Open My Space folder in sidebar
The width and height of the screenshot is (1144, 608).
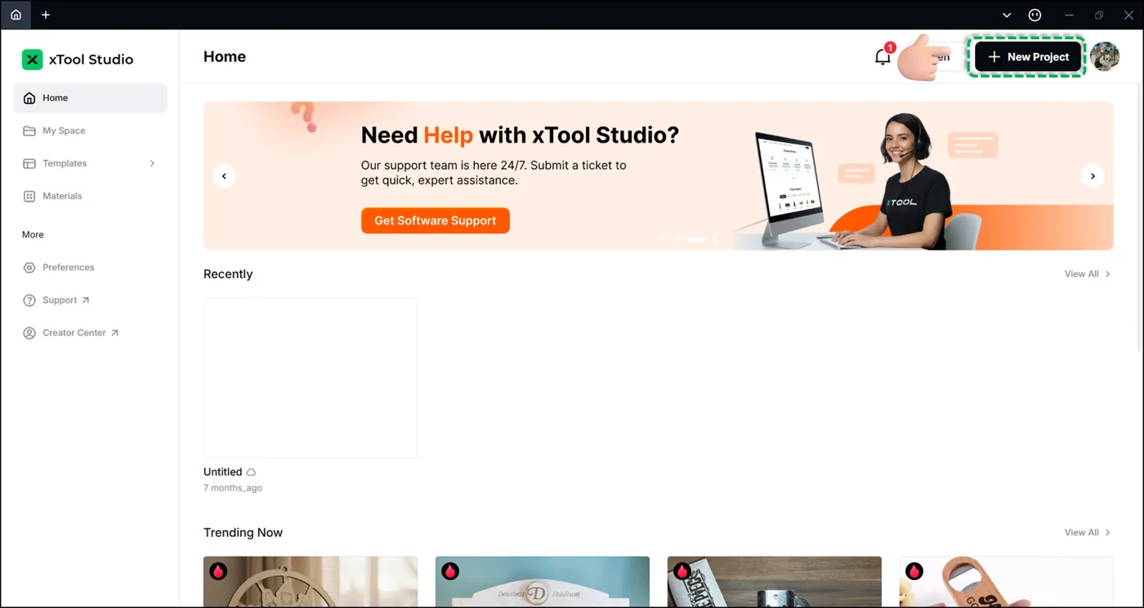(x=90, y=131)
